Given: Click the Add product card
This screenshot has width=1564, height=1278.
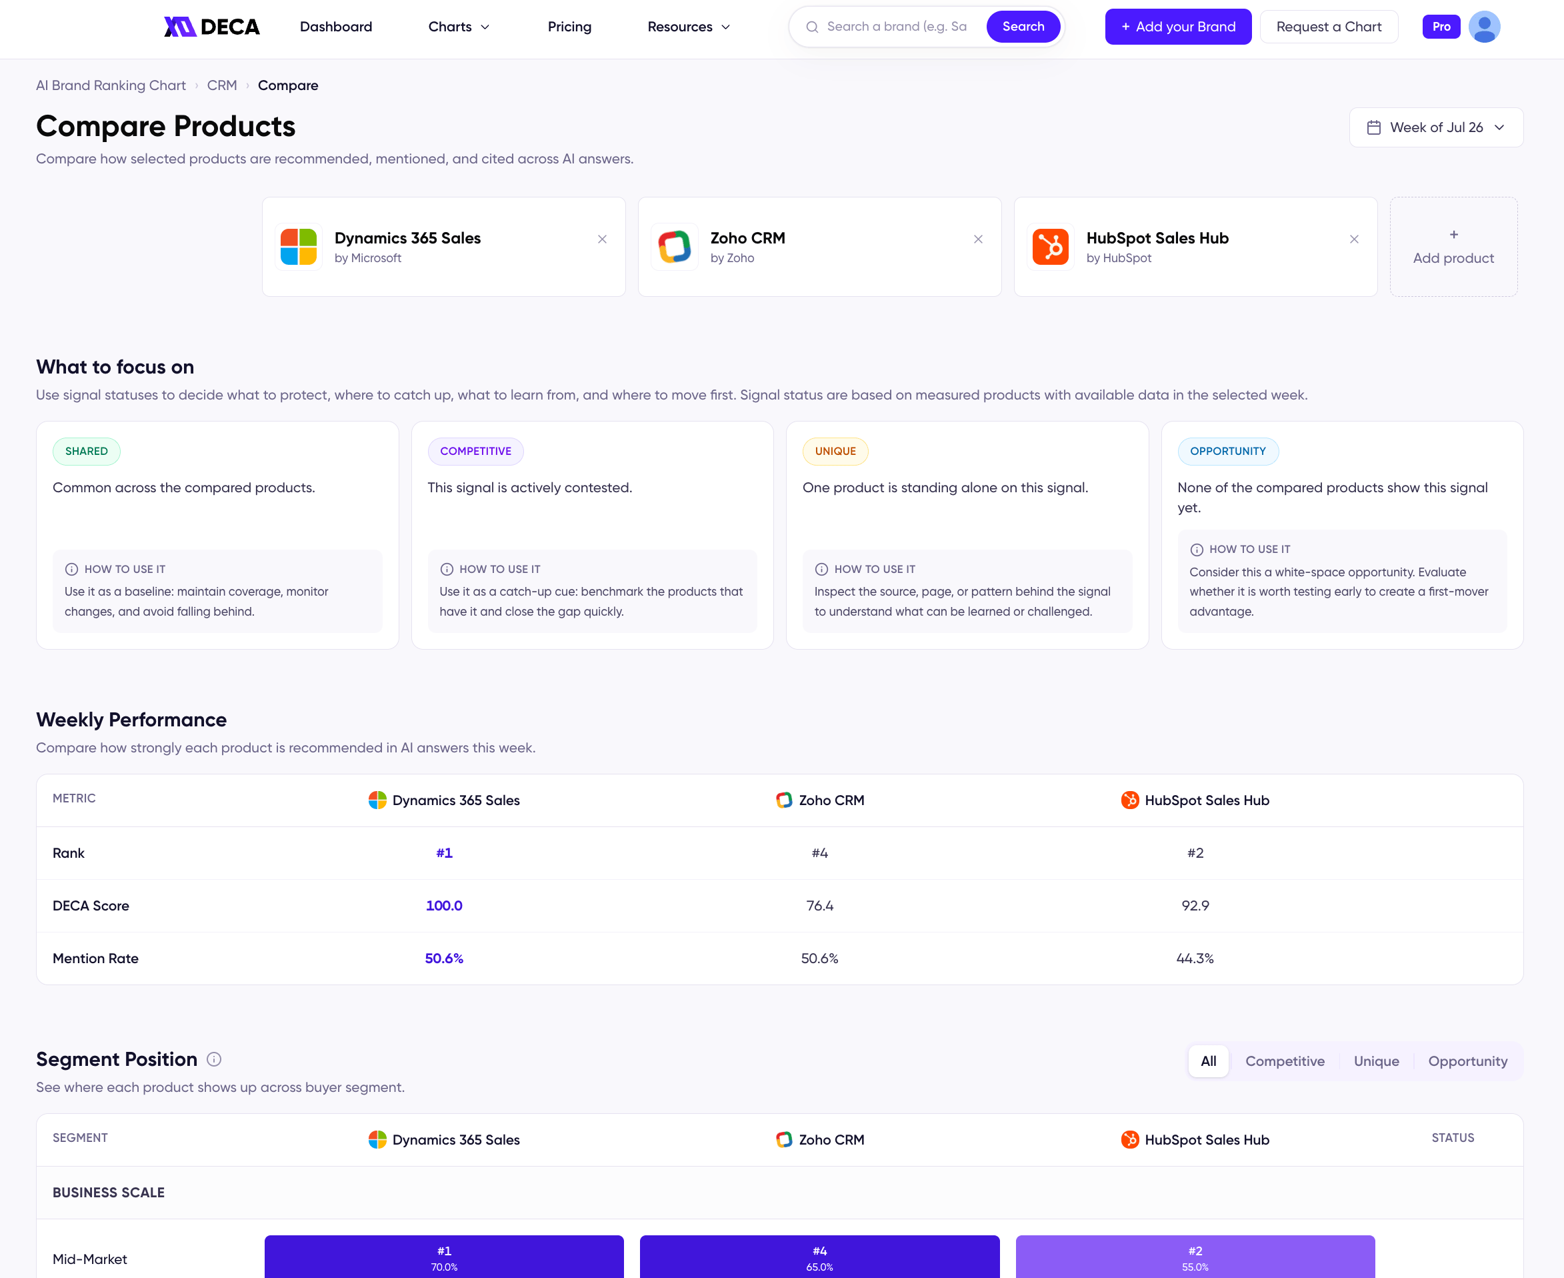Looking at the screenshot, I should [1453, 247].
